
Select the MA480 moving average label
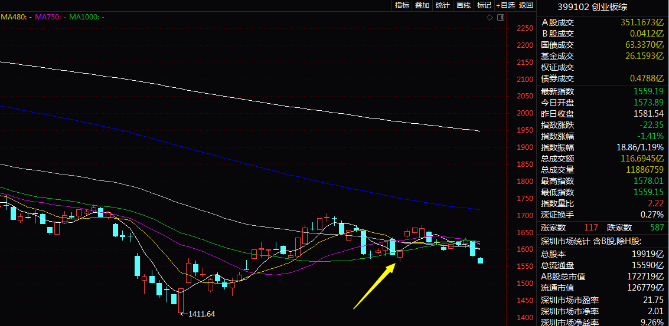coord(15,17)
